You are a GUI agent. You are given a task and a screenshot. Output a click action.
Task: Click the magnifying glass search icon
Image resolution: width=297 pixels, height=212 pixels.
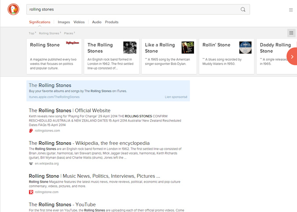(x=243, y=9)
